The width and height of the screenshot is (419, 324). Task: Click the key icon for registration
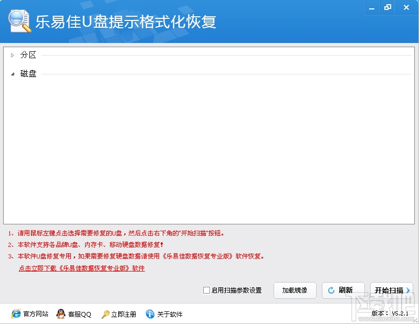click(106, 314)
